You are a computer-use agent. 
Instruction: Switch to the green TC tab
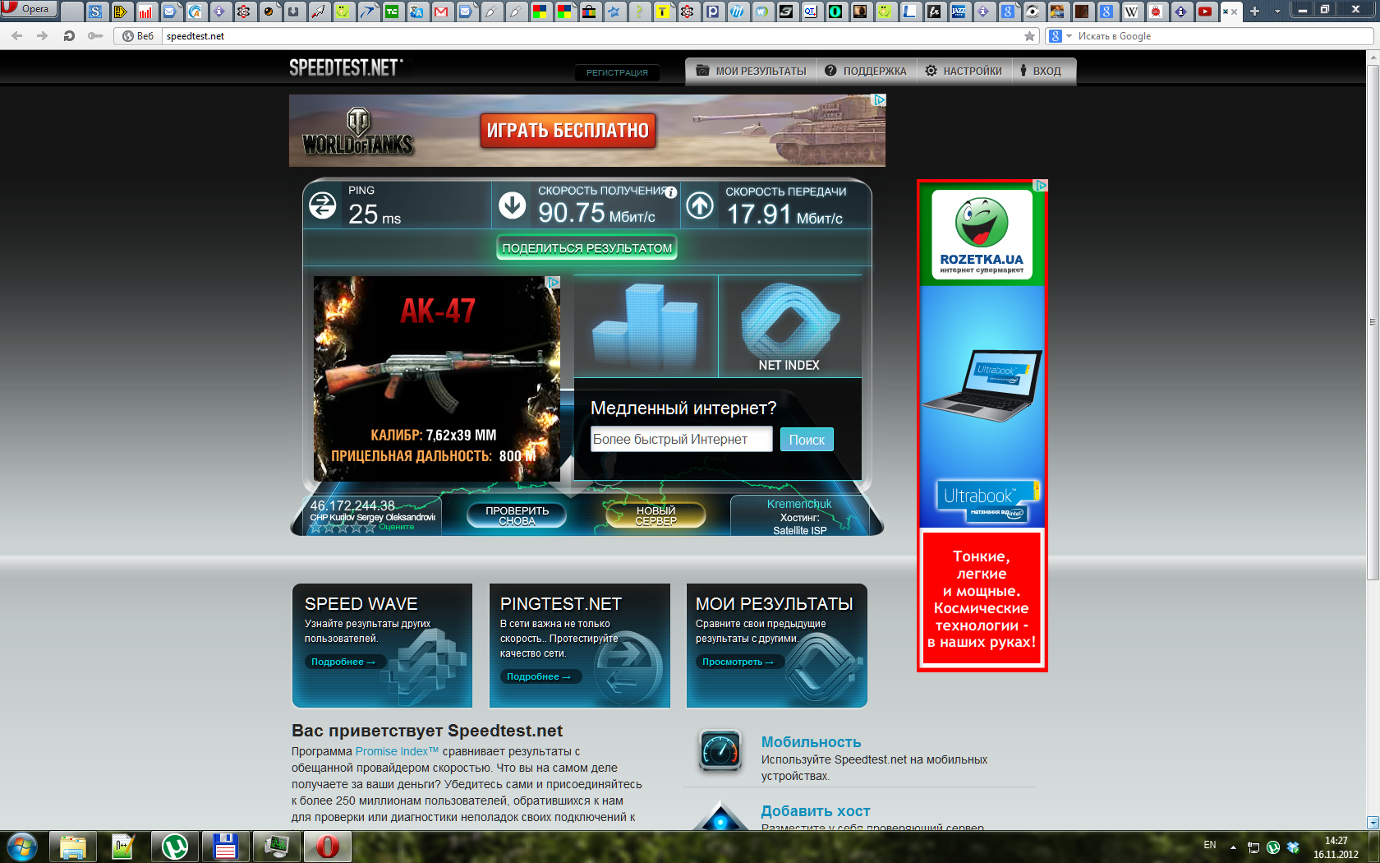392,12
